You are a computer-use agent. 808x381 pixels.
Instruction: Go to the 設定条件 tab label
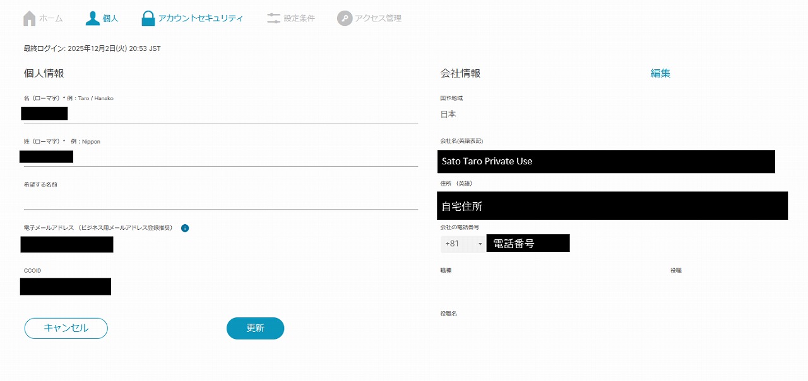click(x=299, y=18)
